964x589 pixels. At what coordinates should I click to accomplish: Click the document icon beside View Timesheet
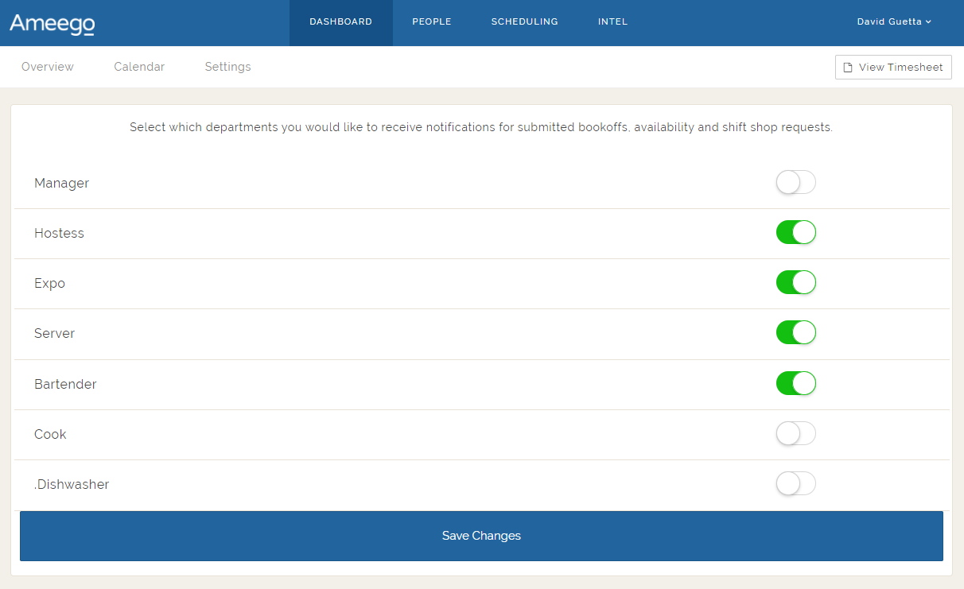pyautogui.click(x=848, y=67)
